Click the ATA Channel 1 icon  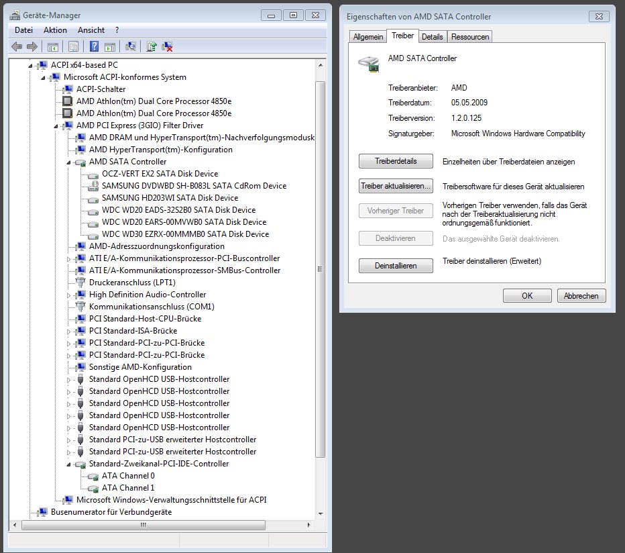(93, 488)
